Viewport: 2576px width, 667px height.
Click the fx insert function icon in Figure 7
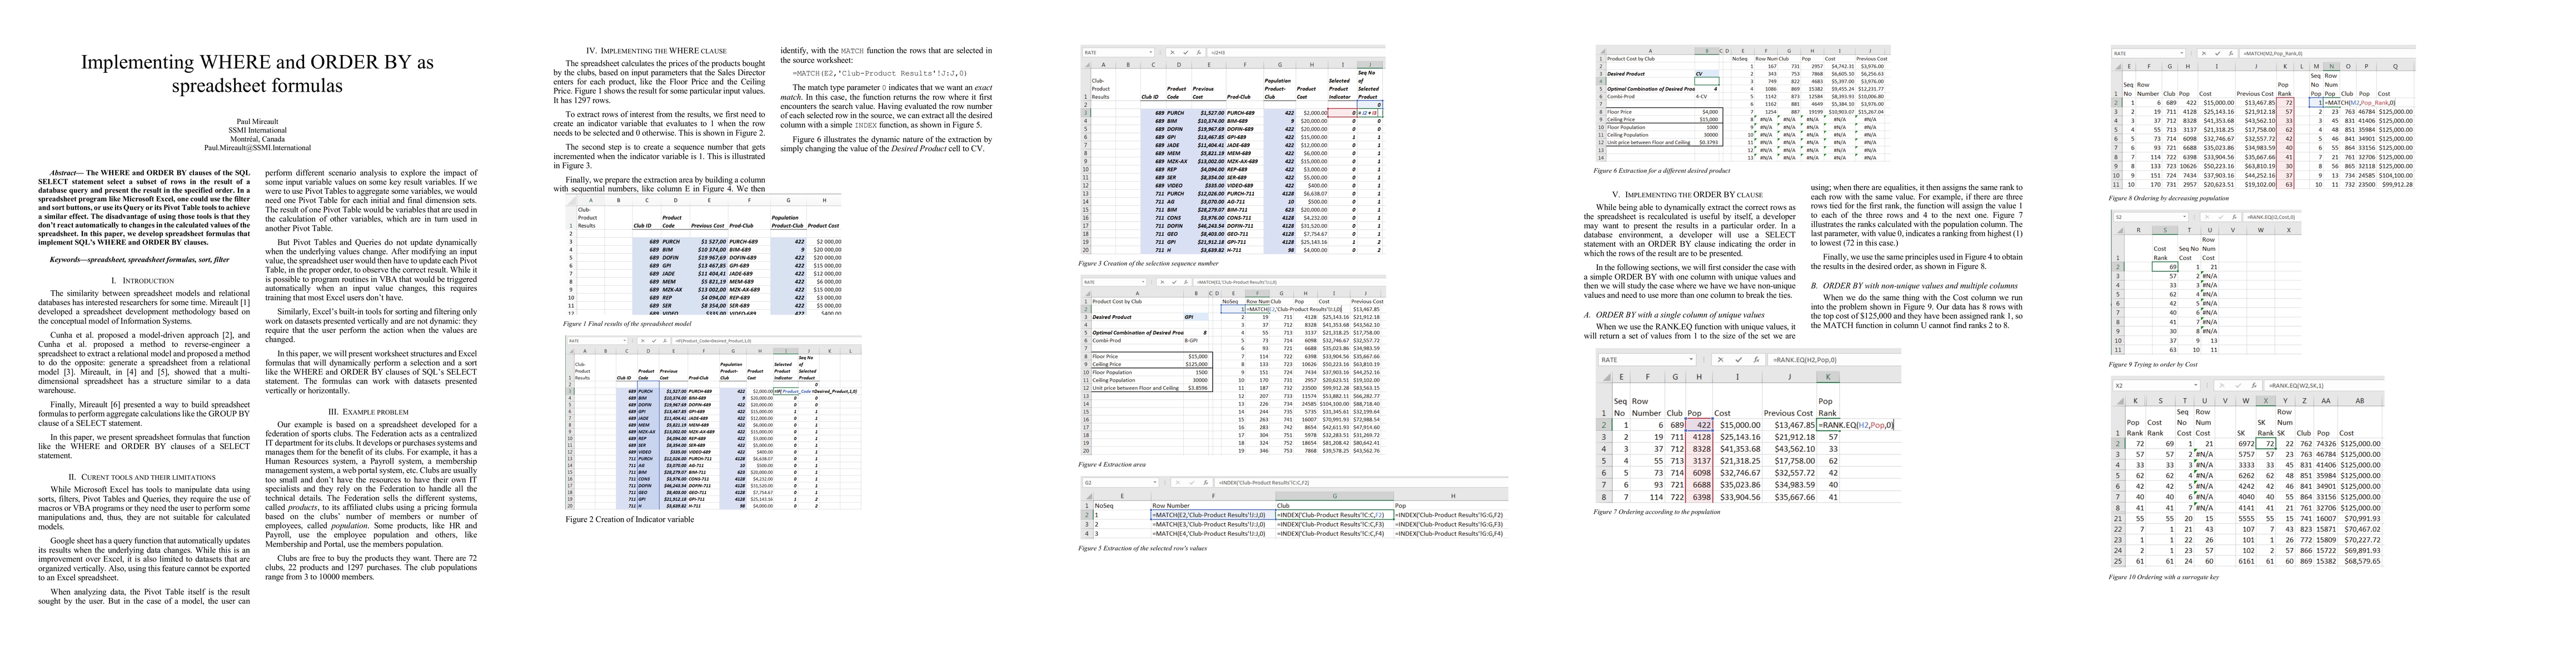pyautogui.click(x=1757, y=360)
